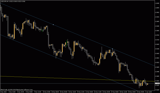Click the 16 Dec 16:00 time label
The height and width of the screenshot is (93, 160).
(72, 92)
